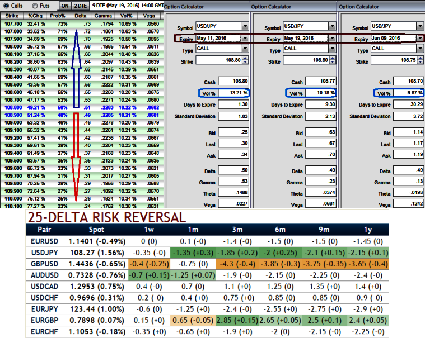The width and height of the screenshot is (425, 338).
Task: Select the Puts radio button
Action: tap(35, 6)
